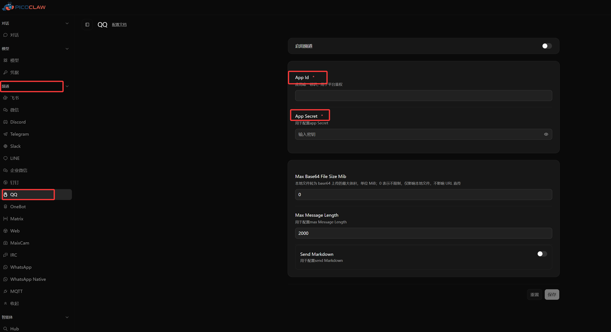Open the Web globe icon

click(5, 231)
